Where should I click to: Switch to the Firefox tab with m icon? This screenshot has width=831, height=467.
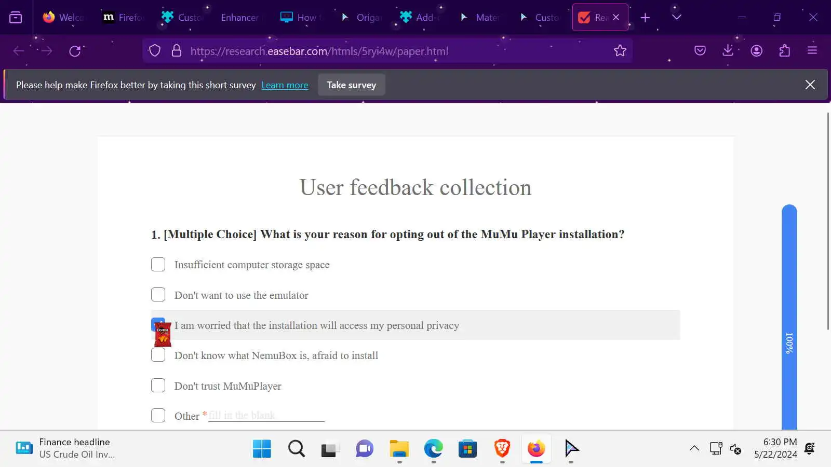point(123,18)
